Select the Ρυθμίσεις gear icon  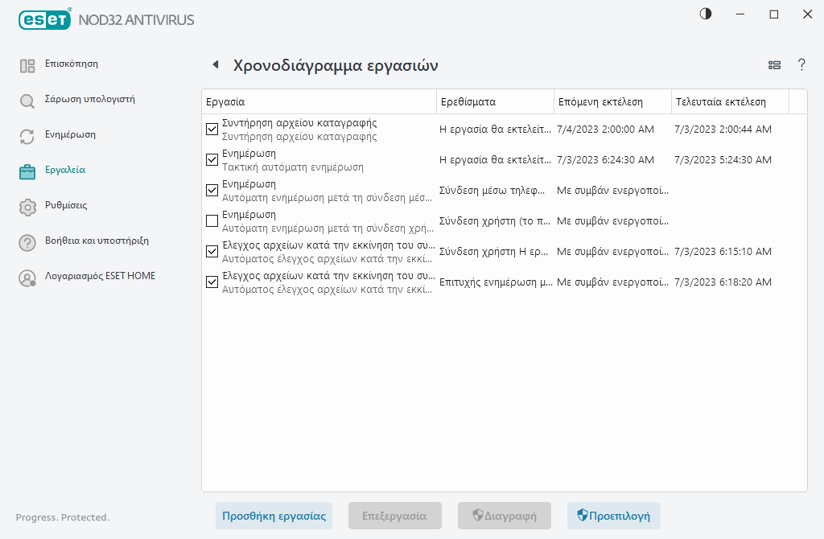[27, 208]
